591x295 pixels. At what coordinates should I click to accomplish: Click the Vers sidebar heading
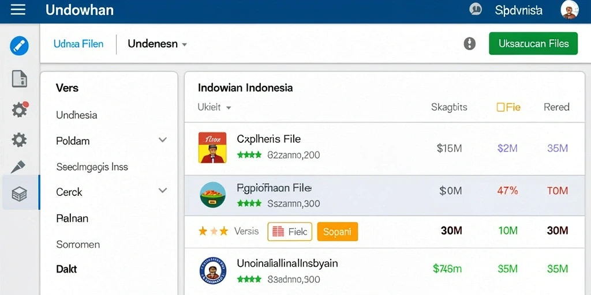click(67, 88)
